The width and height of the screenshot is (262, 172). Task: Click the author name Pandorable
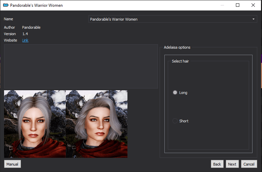pyautogui.click(x=31, y=27)
